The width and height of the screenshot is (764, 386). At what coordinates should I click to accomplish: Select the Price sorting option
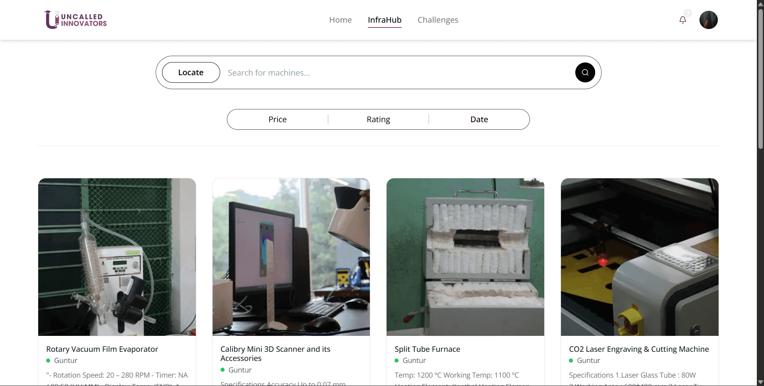277,119
